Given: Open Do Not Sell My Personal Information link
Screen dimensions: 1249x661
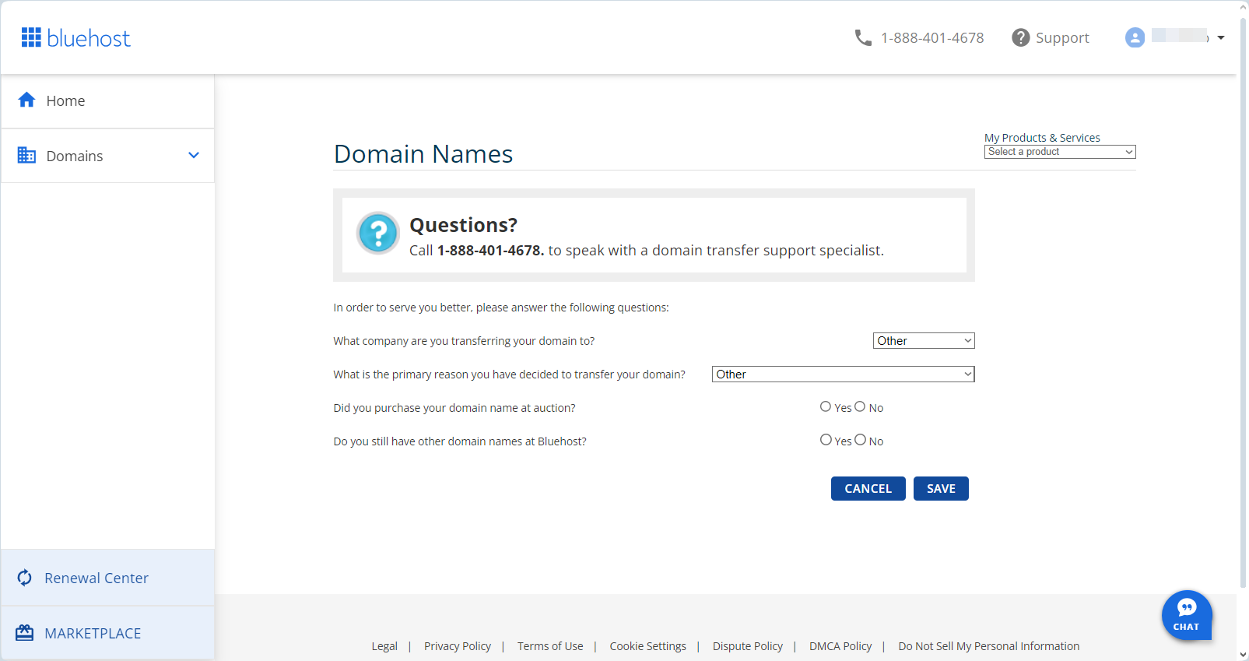Looking at the screenshot, I should tap(989, 646).
